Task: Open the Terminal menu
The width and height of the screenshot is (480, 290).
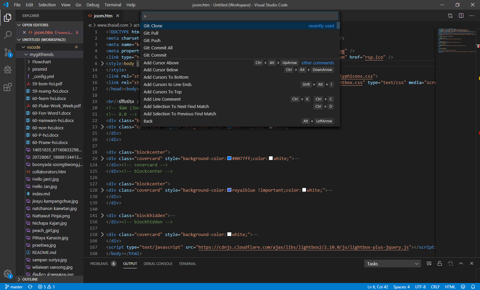Action: [113, 5]
